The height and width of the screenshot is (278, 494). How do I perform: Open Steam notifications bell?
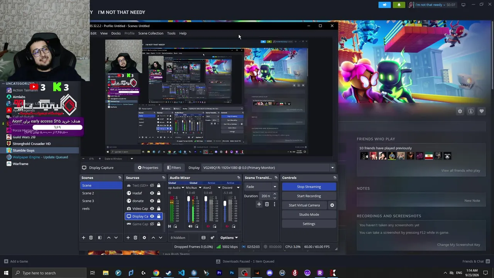399,5
